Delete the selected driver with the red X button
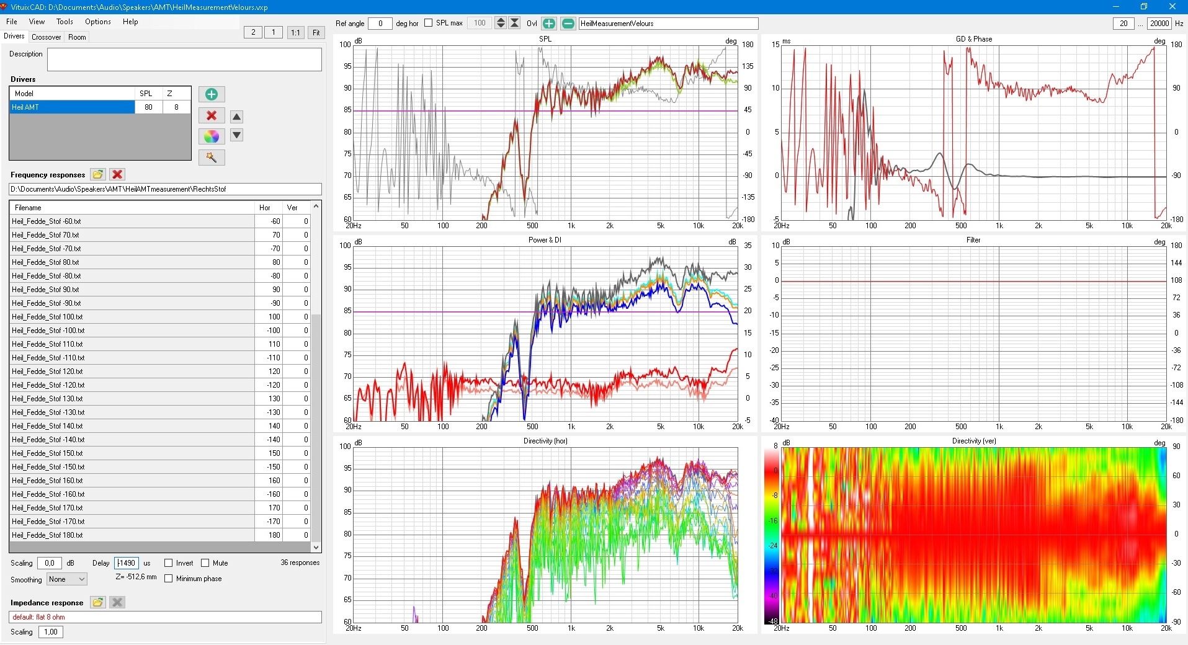1188x645 pixels. click(x=212, y=115)
